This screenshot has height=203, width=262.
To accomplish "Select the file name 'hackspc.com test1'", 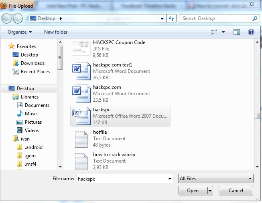I will point(112,65).
